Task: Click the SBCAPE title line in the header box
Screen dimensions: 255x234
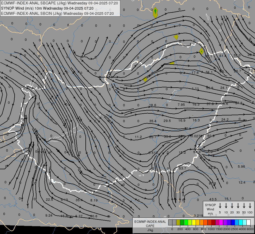Action: pyautogui.click(x=60, y=3)
